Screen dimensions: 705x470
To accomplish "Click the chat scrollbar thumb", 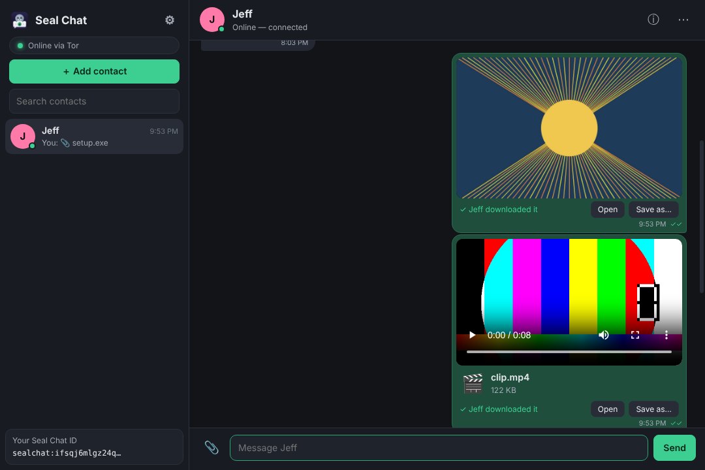I will click(x=701, y=217).
